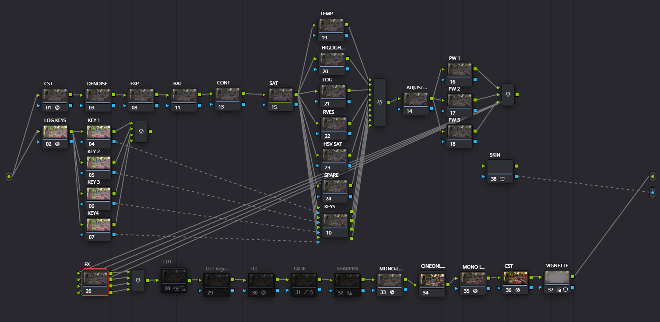Viewport: 660px width, 322px height.
Task: Click the blue output node on the right edge
Action: point(653,192)
